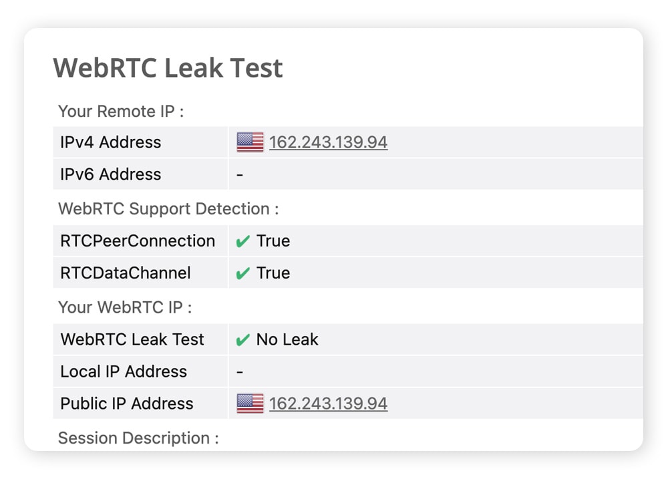This screenshot has width=668, height=477.
Task: Click the Your Remote IP section header
Action: (120, 111)
